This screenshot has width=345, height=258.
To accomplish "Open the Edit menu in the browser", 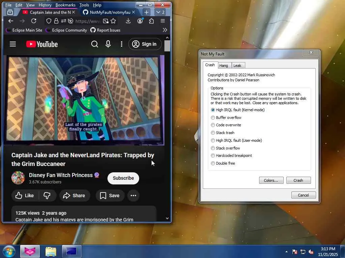I will click(x=19, y=5).
